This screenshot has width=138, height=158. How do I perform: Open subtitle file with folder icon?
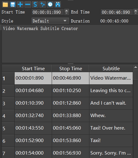coord(5,5)
